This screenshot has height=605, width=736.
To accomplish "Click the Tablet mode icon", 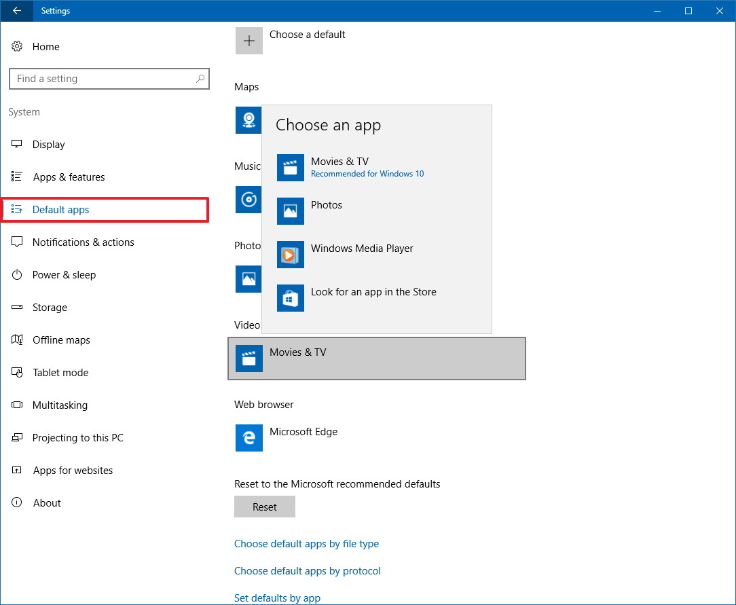I will pos(17,372).
